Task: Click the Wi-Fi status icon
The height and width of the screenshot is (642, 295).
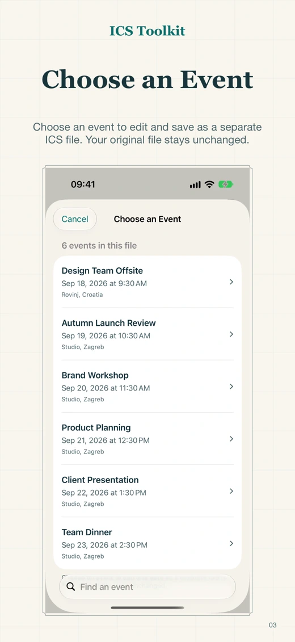Action: (x=209, y=184)
